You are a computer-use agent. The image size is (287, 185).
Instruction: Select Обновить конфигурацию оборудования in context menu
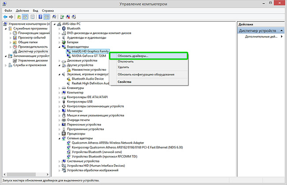click(x=149, y=74)
